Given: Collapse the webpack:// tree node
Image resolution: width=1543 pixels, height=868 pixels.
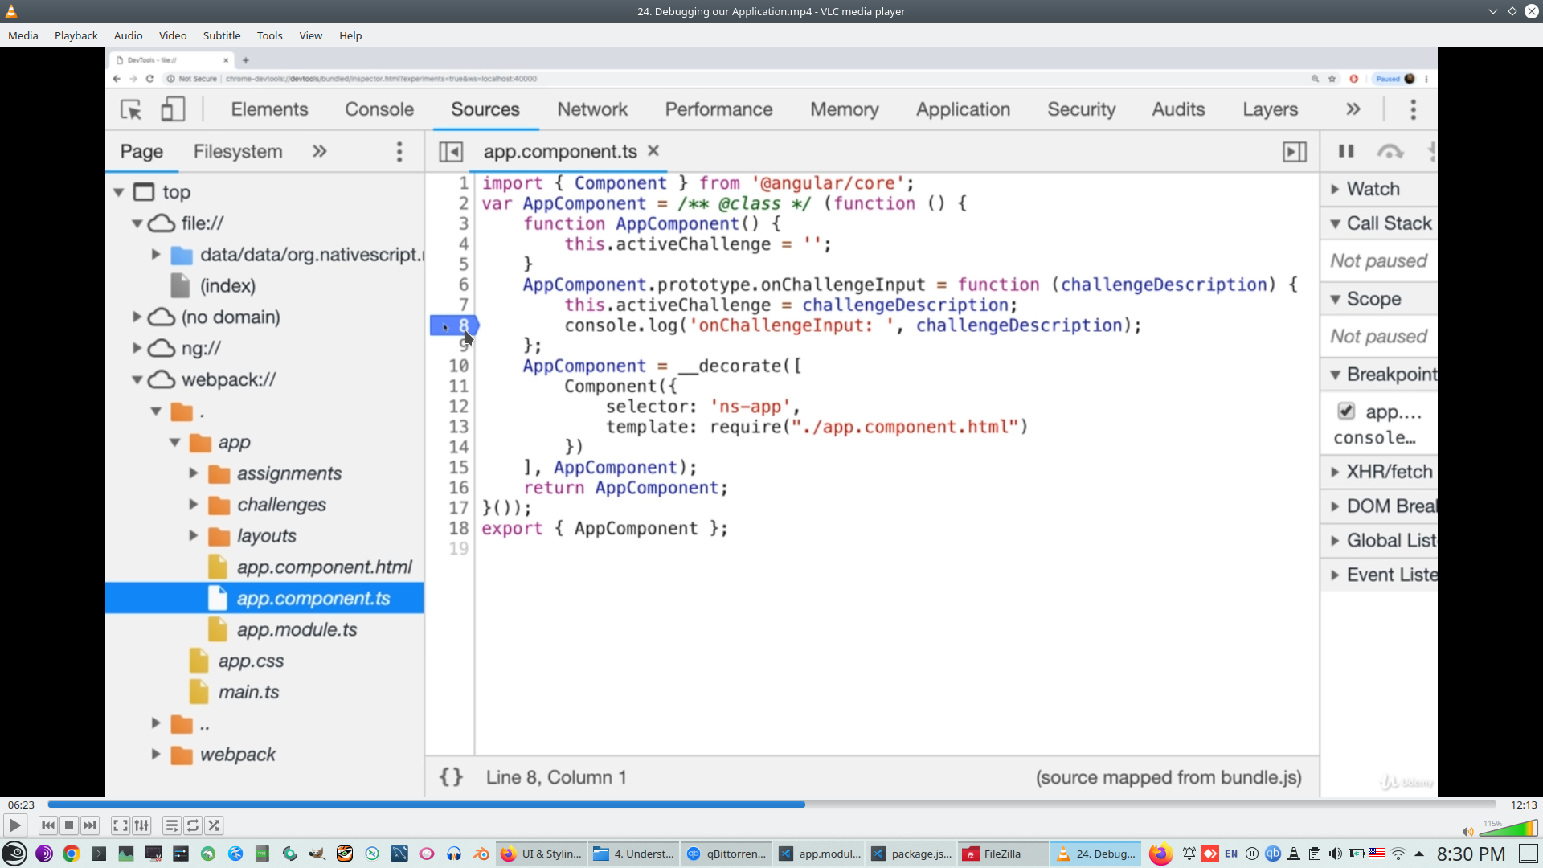Looking at the screenshot, I should [137, 379].
